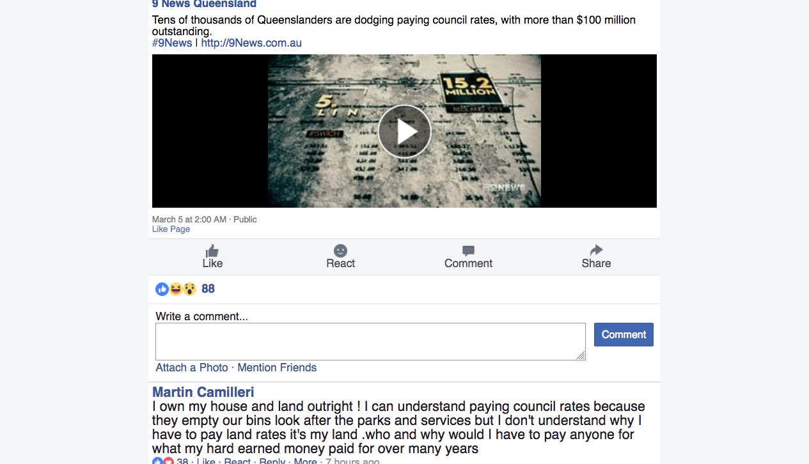
Task: Click the haha laughing reaction emoji
Action: coord(176,289)
